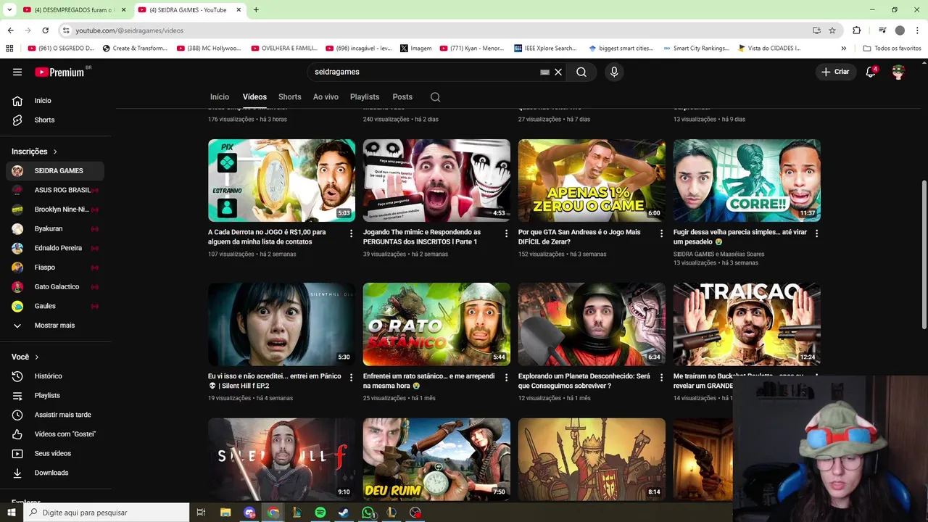928x522 pixels.
Task: Open Seus vídeos in the sidebar
Action: point(55,453)
